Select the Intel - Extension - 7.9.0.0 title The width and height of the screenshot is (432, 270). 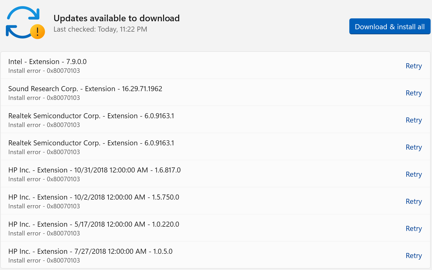(x=47, y=62)
